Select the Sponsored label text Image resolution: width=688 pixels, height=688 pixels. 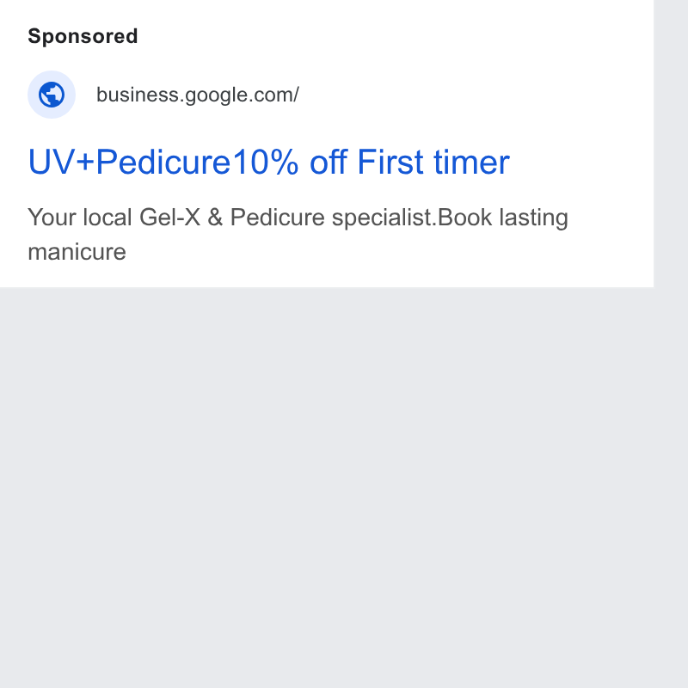tap(83, 36)
